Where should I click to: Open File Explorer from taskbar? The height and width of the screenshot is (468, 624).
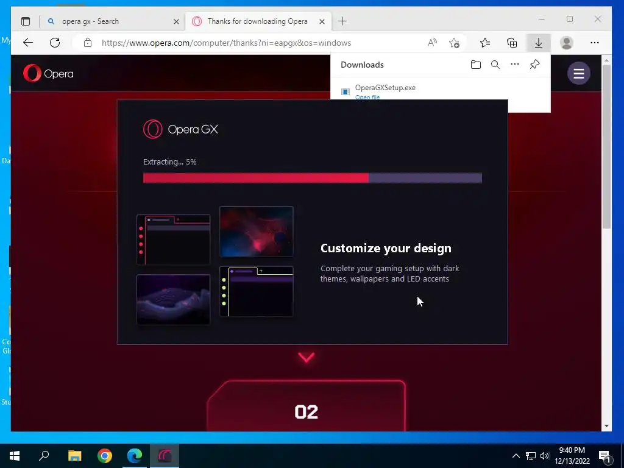point(74,456)
